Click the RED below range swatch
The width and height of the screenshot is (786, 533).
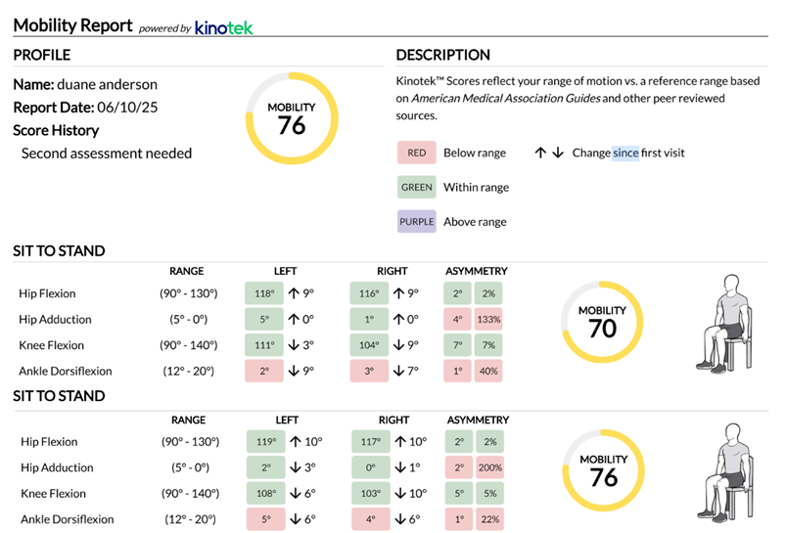pyautogui.click(x=417, y=153)
